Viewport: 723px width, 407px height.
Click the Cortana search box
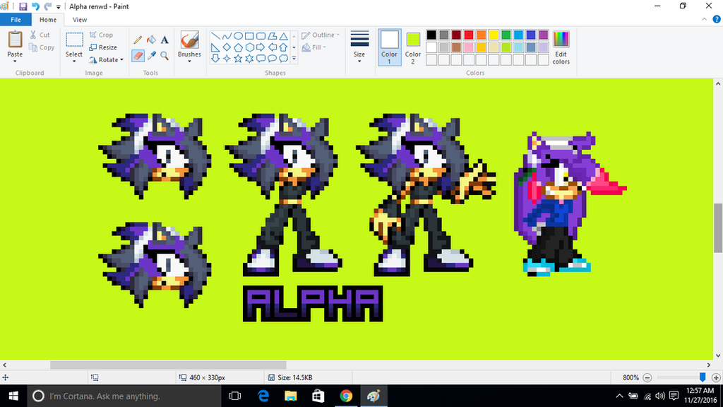point(124,396)
